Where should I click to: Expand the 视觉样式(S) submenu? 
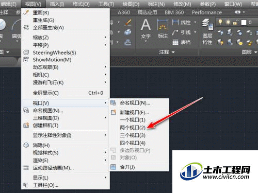click(66, 153)
